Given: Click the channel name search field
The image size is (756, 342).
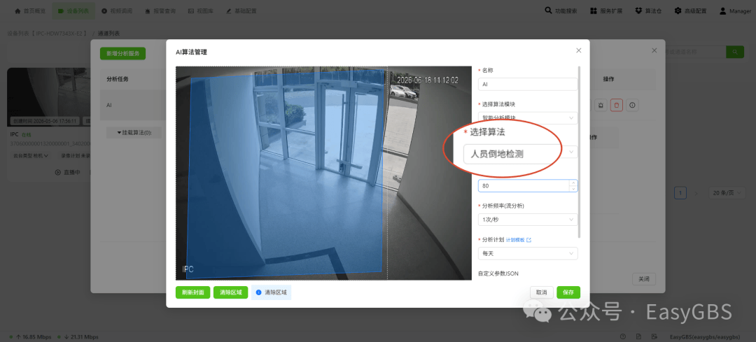Looking at the screenshot, I should [x=695, y=52].
